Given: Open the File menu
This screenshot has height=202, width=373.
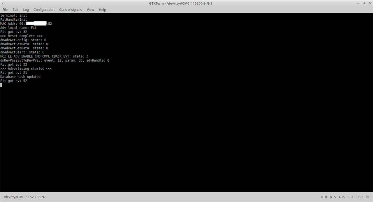Looking at the screenshot, I should pyautogui.click(x=5, y=10).
